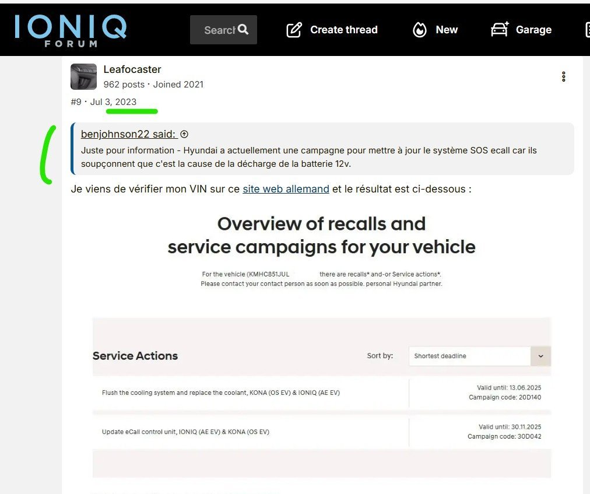This screenshot has width=590, height=494.
Task: Open the post options three-dots menu
Action: (563, 77)
